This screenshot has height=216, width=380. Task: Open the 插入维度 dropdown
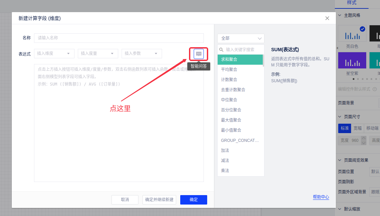pos(54,54)
